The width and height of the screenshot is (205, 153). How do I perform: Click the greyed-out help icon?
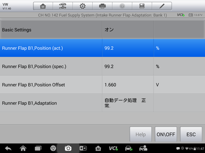[122, 6]
